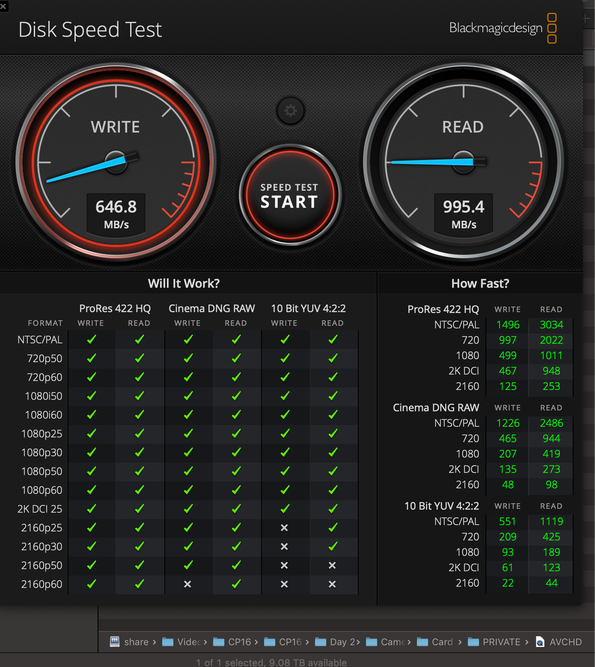595x667 pixels.
Task: Click the X mark for 2160p25 YUV write
Action: point(284,528)
